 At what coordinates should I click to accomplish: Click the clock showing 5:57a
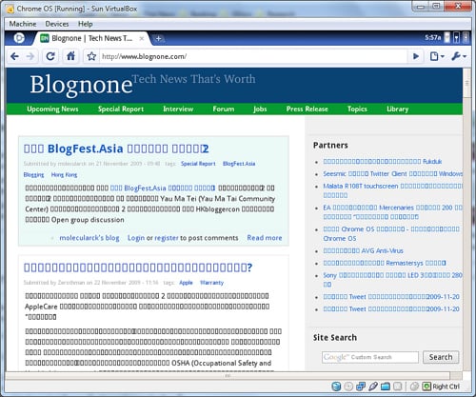(x=433, y=38)
